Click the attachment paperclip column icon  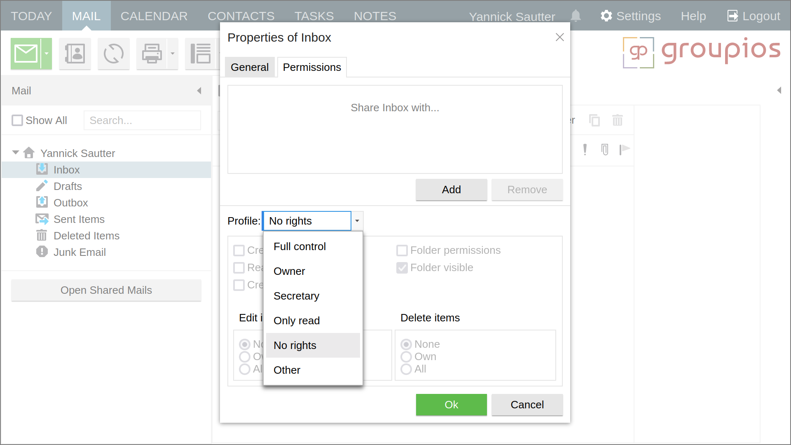tap(604, 149)
